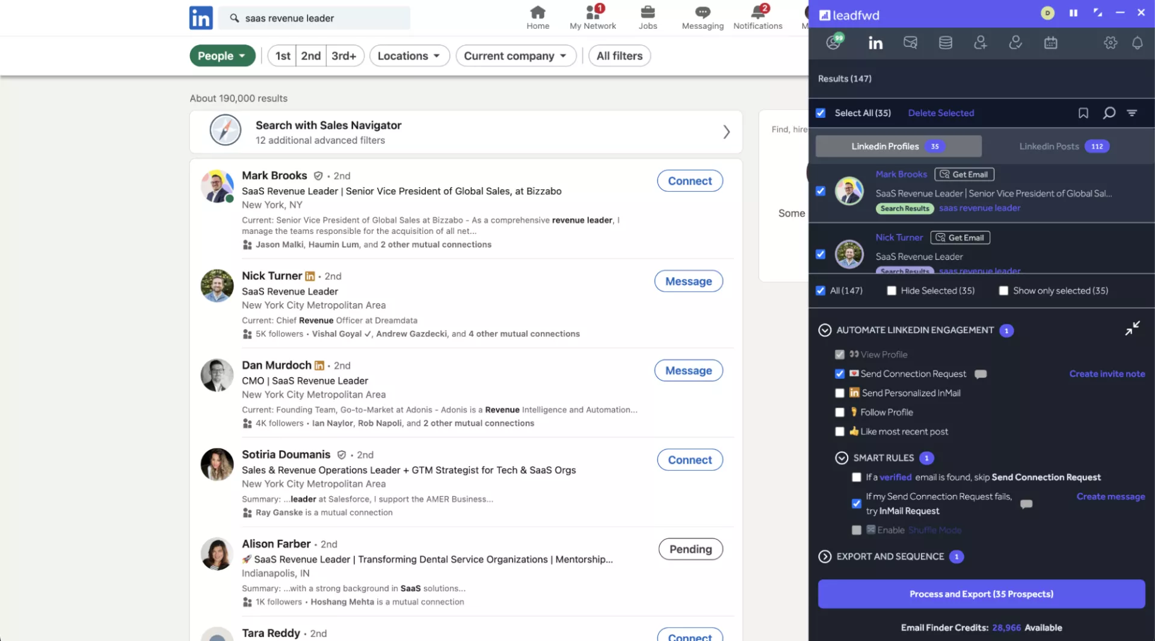Click the search magnifier in results toolbar
The width and height of the screenshot is (1155, 641).
[x=1109, y=113]
